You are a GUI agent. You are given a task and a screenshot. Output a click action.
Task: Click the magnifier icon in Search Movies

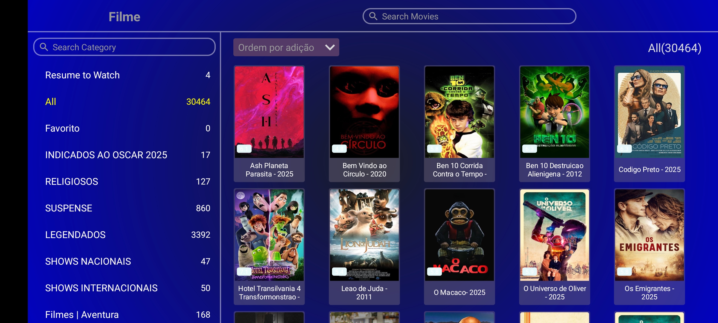coord(373,16)
